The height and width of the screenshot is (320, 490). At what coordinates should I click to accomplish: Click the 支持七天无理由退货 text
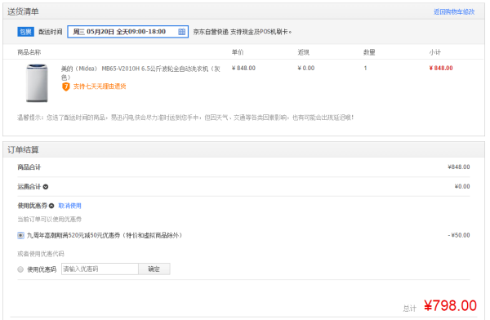pos(100,87)
